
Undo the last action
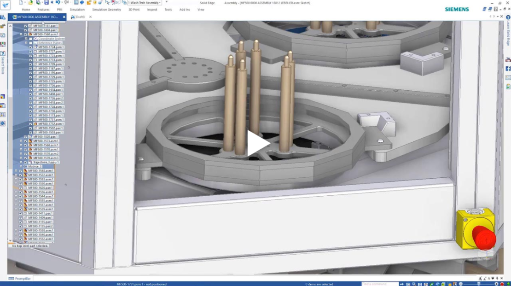58,3
